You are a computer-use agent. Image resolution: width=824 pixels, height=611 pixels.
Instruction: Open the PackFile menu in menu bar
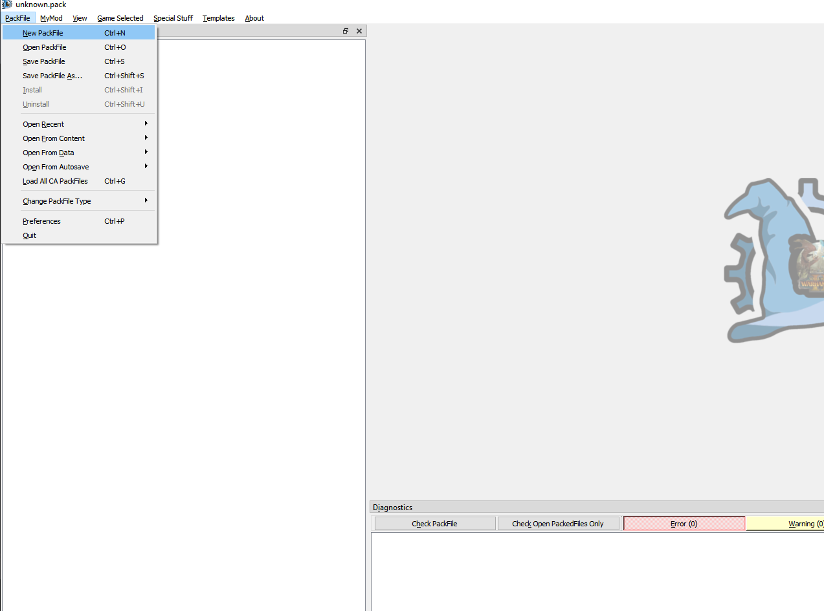click(x=17, y=18)
